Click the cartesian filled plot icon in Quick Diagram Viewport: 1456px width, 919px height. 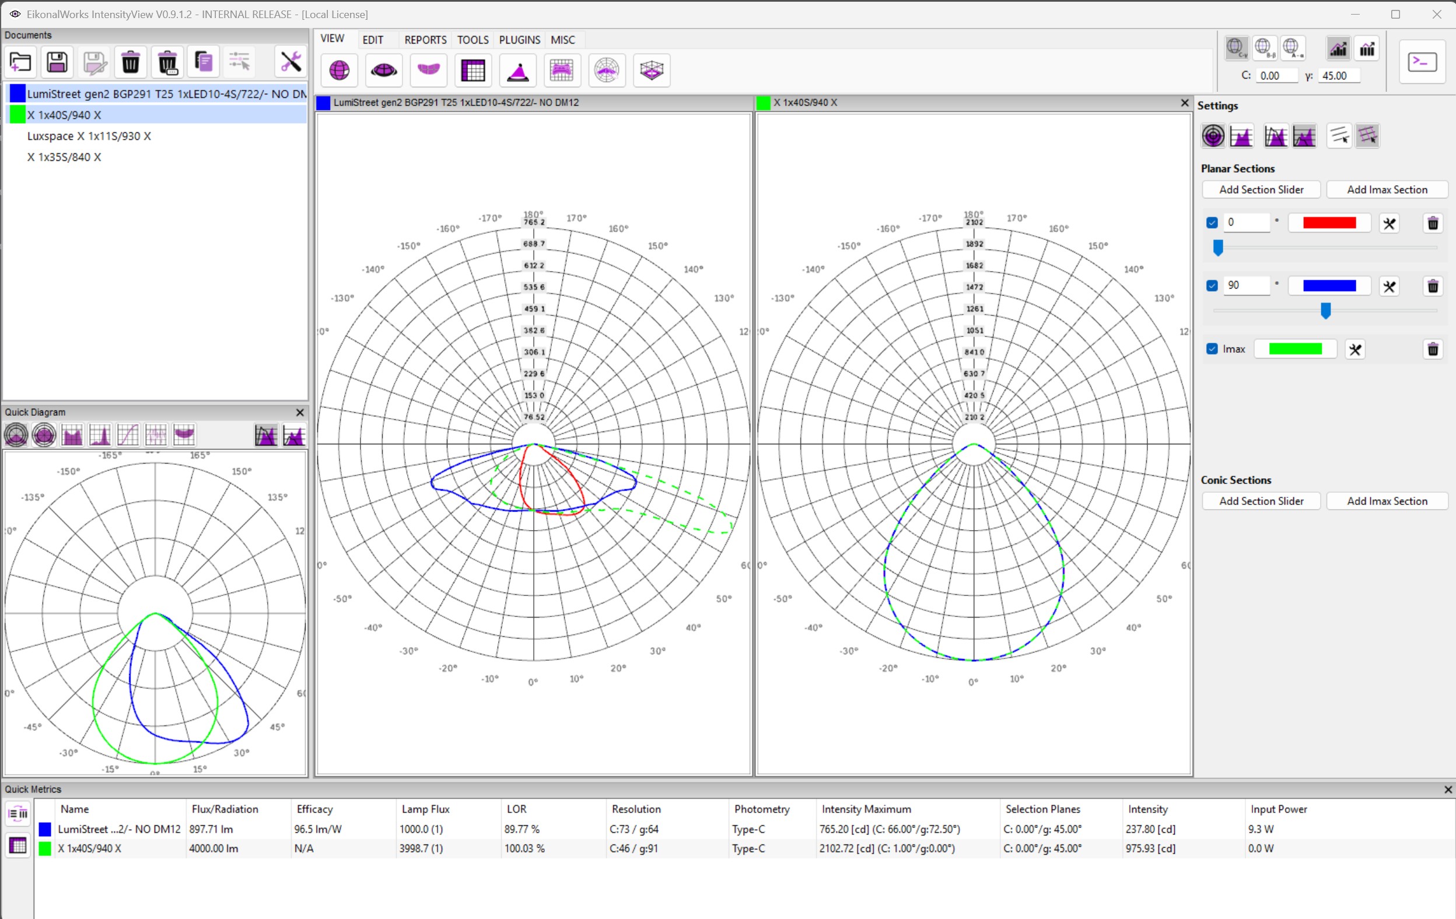[x=72, y=434]
